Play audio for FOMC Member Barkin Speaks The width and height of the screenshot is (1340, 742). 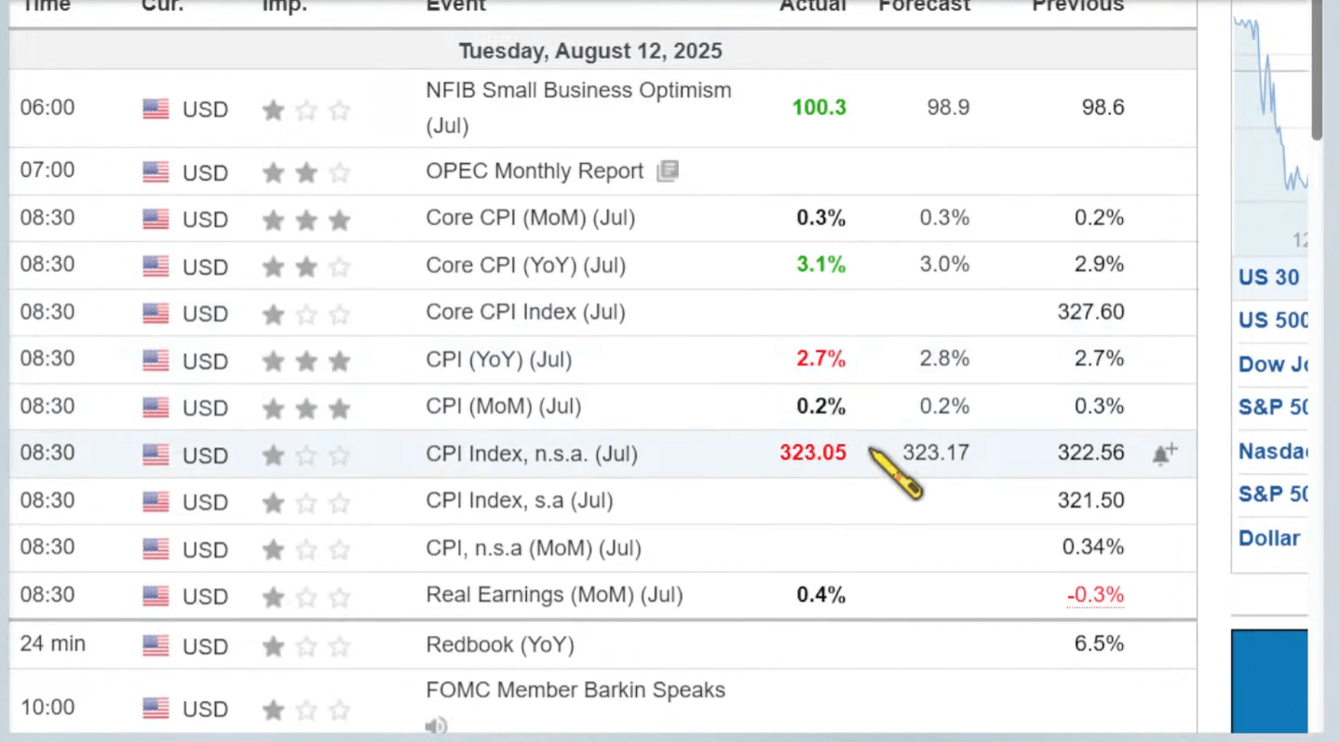click(436, 725)
